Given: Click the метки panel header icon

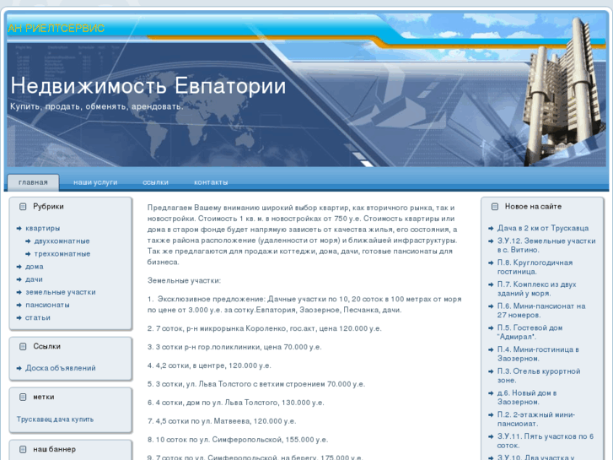Looking at the screenshot, I should (x=23, y=397).
